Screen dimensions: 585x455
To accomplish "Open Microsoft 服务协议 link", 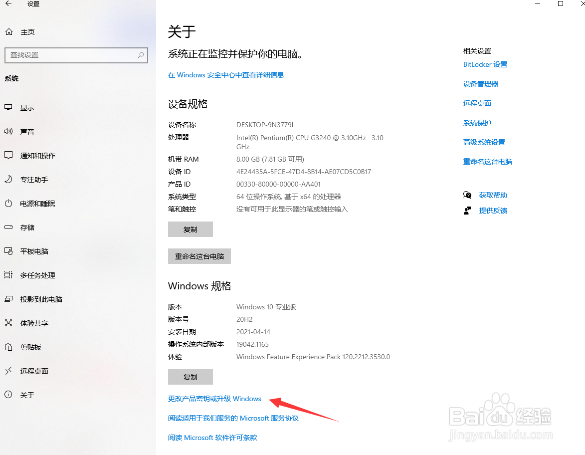I will (233, 418).
